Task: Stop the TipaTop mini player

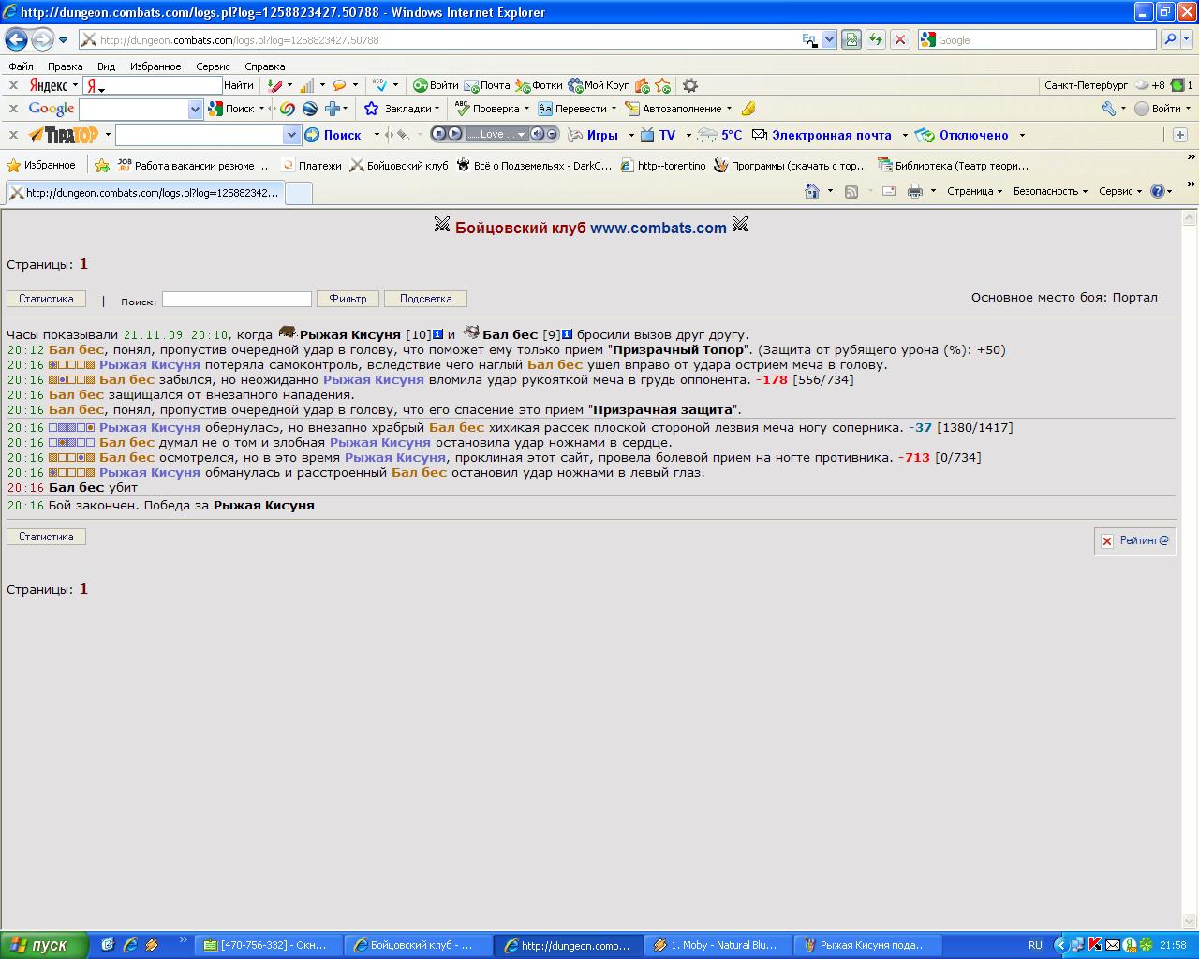Action: point(439,134)
